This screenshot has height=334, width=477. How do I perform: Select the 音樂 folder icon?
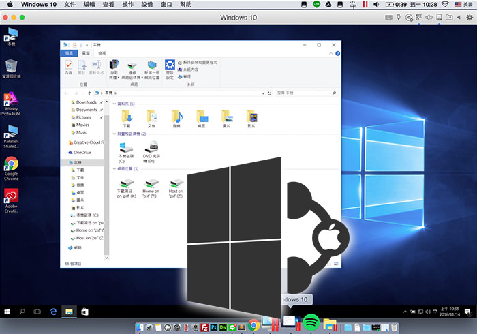click(x=176, y=116)
